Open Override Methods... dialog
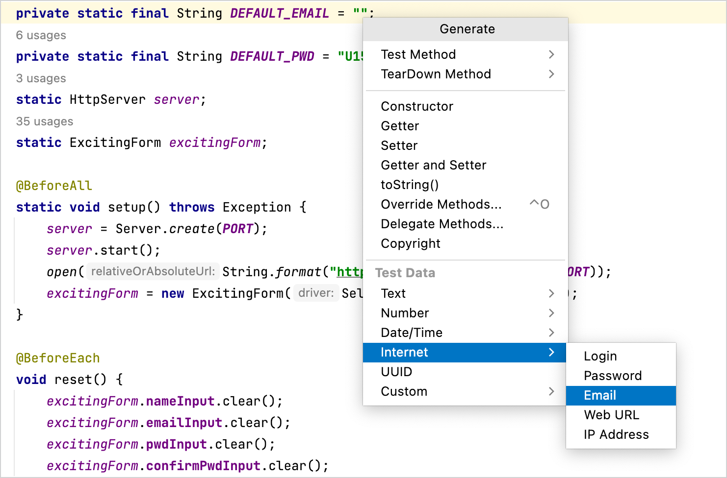 coord(465,204)
